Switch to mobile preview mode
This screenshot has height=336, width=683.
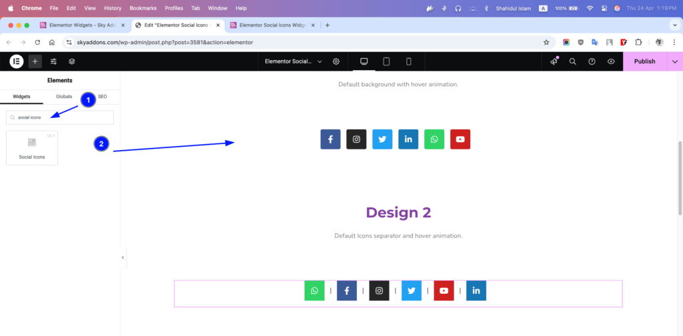(x=409, y=61)
